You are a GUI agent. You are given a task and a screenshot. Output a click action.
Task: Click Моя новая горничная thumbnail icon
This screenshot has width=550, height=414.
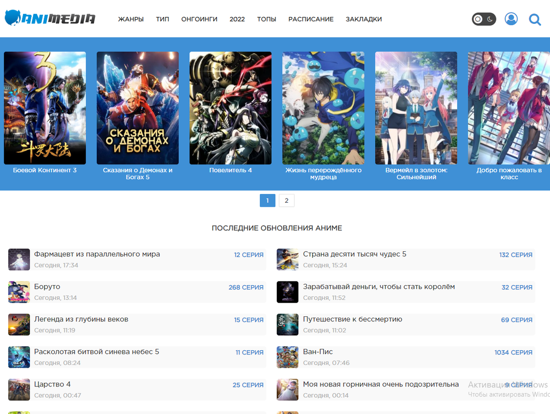pos(288,390)
